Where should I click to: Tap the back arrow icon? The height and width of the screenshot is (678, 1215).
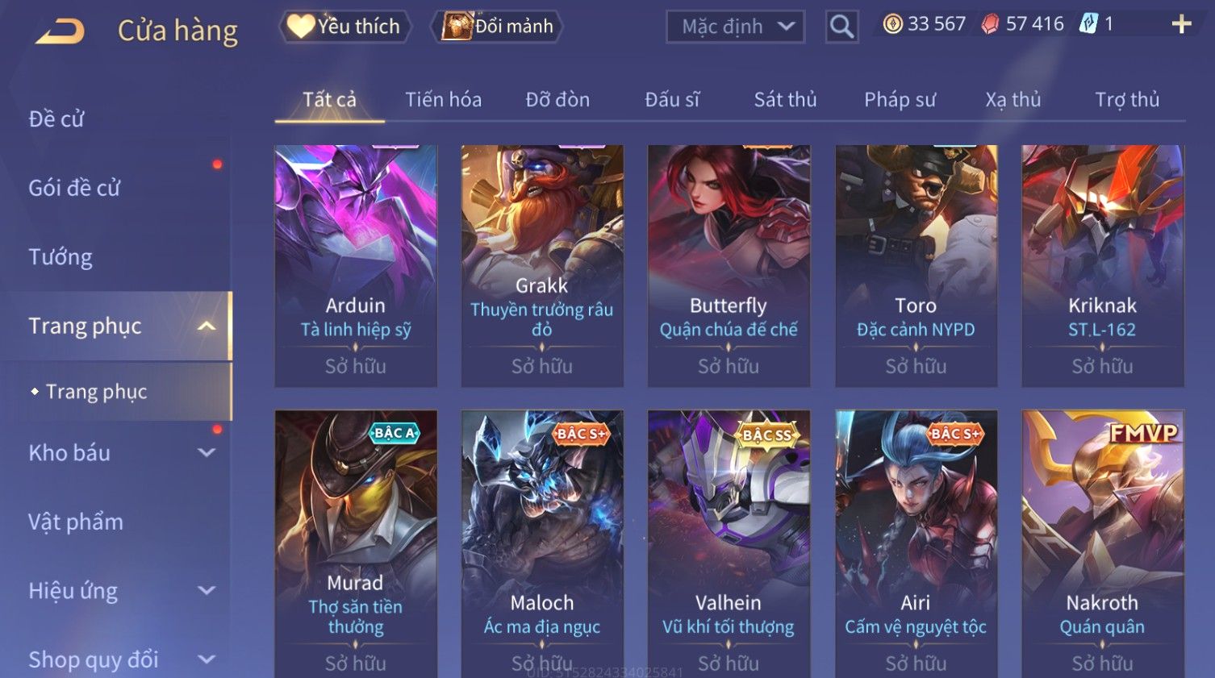[61, 31]
